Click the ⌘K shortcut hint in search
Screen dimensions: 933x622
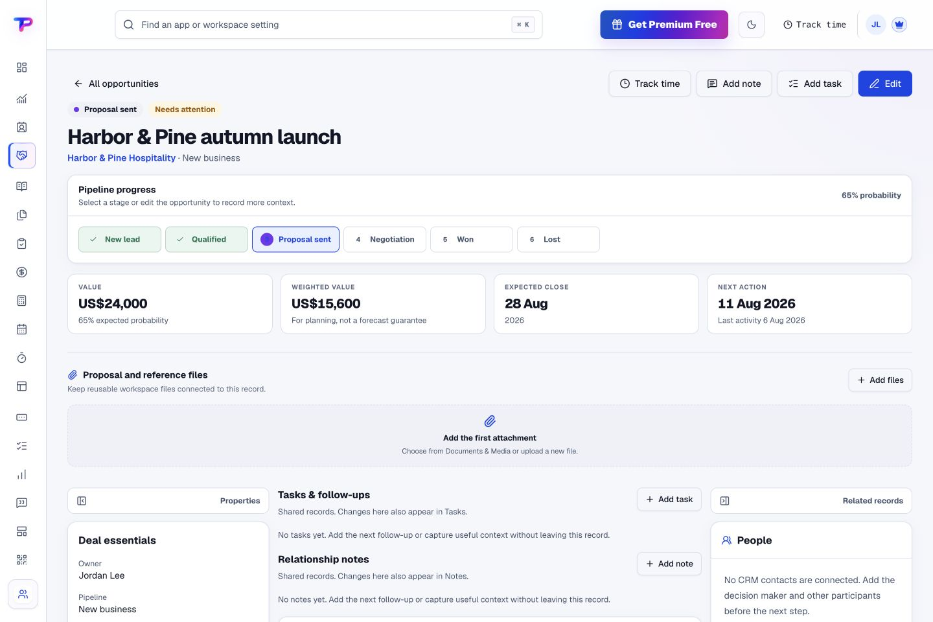pyautogui.click(x=524, y=25)
